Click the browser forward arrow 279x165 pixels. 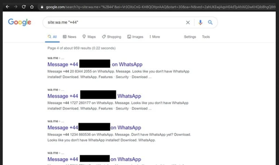(x=16, y=7)
